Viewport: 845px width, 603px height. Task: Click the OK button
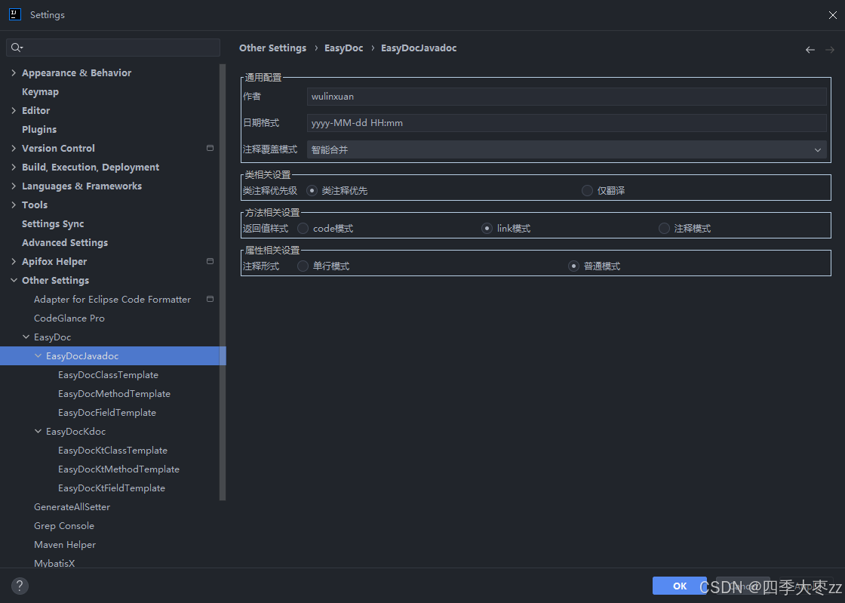click(680, 586)
